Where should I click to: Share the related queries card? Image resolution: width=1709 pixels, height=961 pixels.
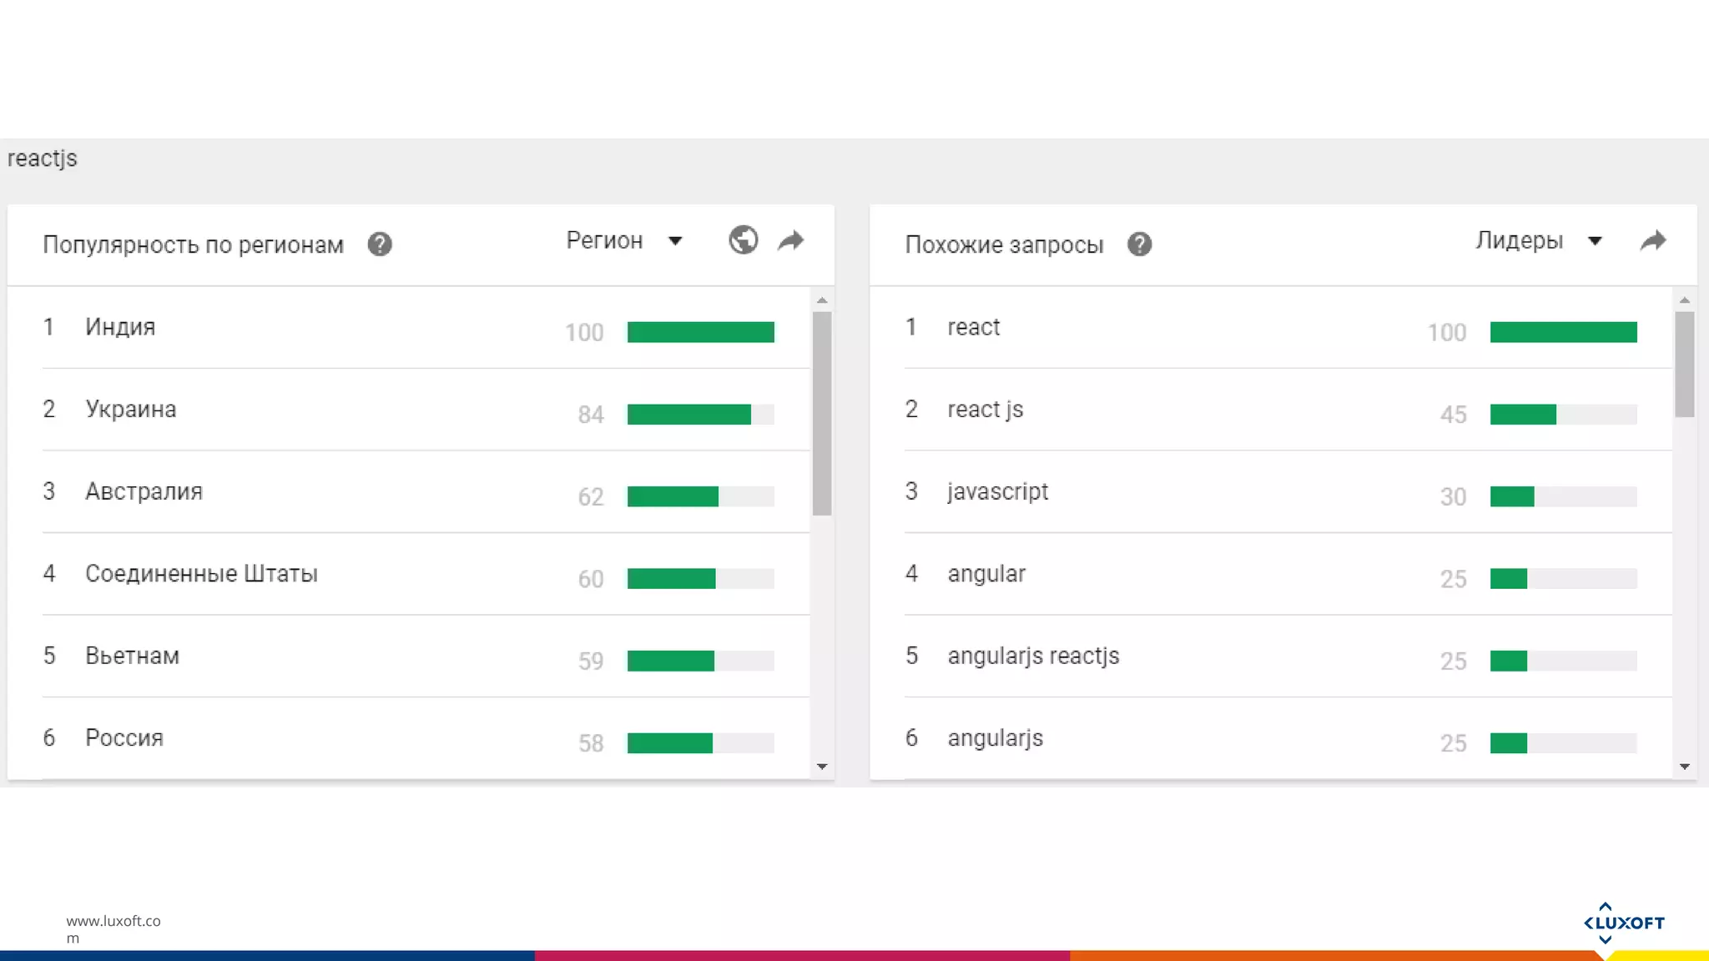coord(1653,241)
